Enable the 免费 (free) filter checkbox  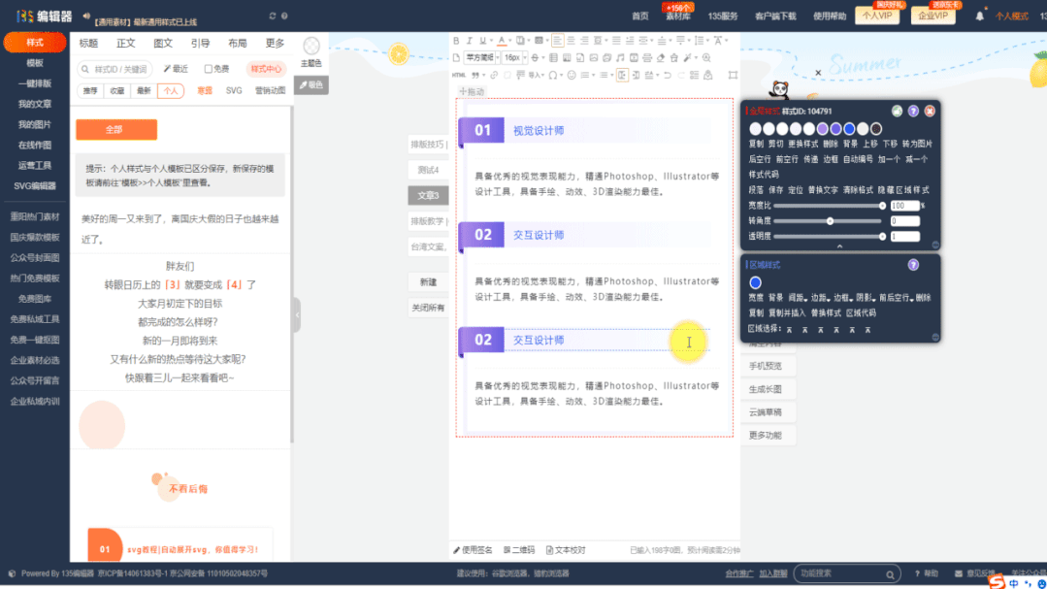(x=208, y=69)
